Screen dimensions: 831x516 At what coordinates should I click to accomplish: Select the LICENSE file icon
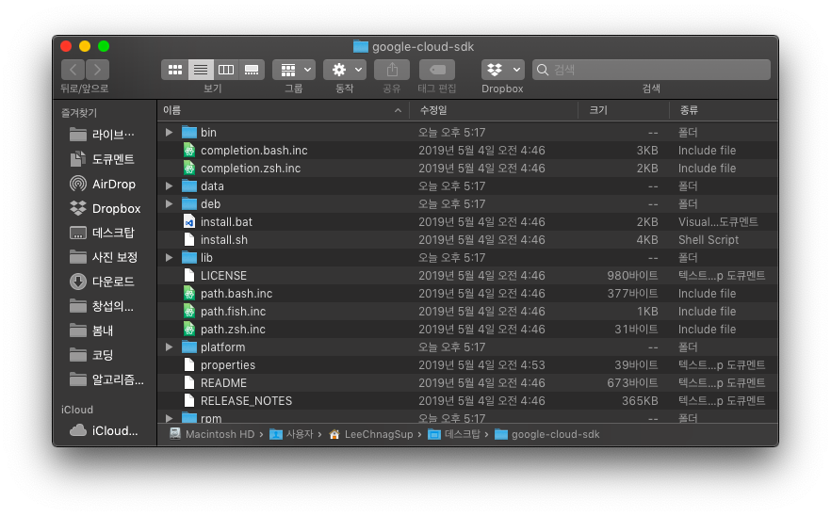click(189, 276)
